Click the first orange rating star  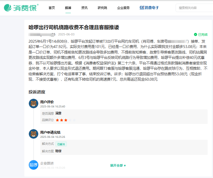point(58,120)
